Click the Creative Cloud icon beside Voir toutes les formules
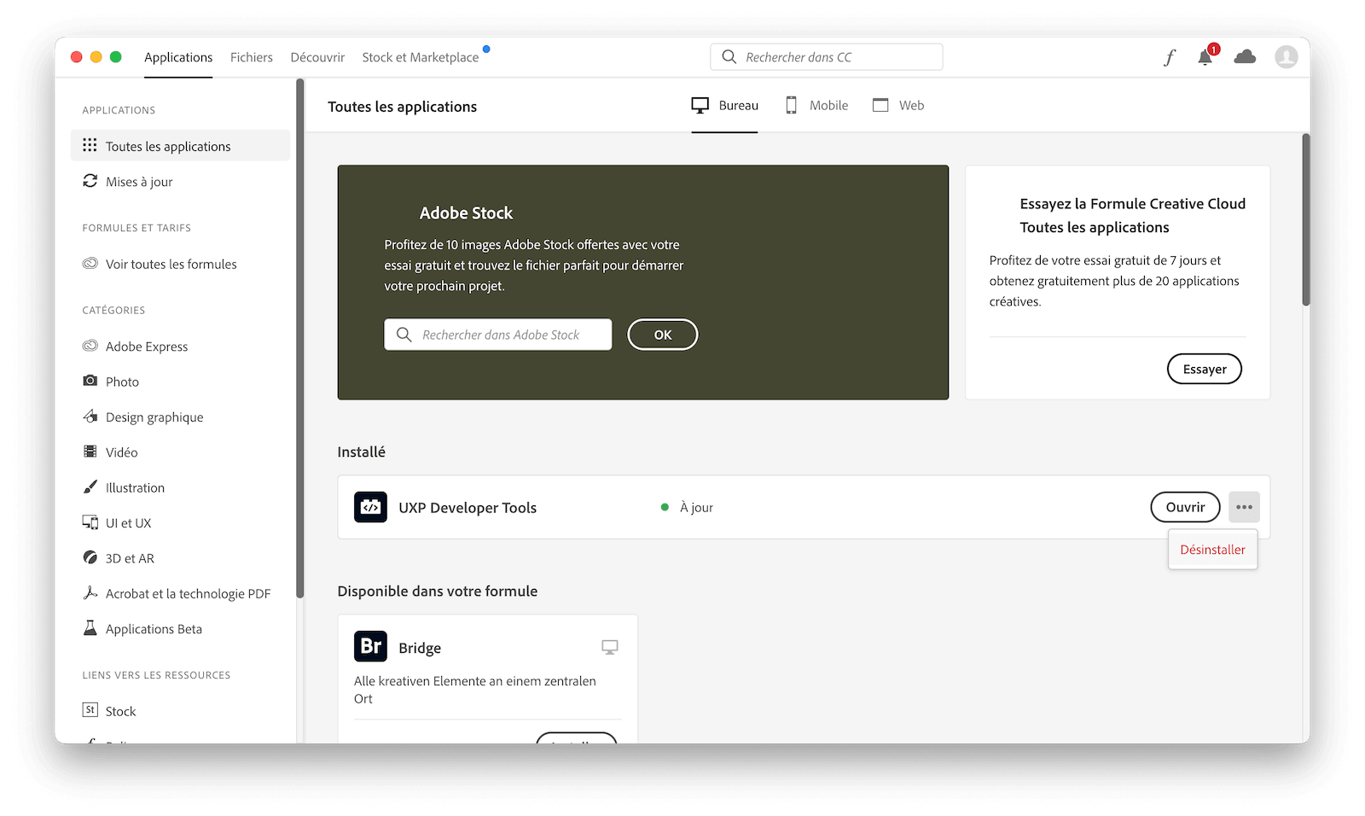The image size is (1365, 816). click(x=90, y=264)
